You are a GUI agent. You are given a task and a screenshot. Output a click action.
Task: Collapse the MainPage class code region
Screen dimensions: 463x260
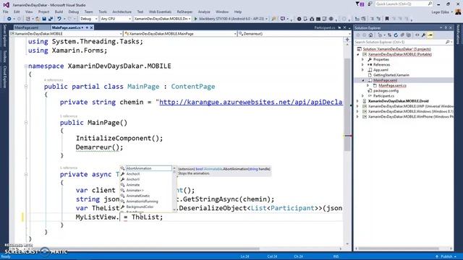pyautogui.click(x=26, y=87)
